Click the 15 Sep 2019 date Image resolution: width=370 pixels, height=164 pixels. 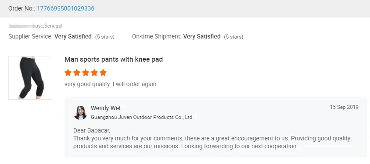[x=344, y=107]
